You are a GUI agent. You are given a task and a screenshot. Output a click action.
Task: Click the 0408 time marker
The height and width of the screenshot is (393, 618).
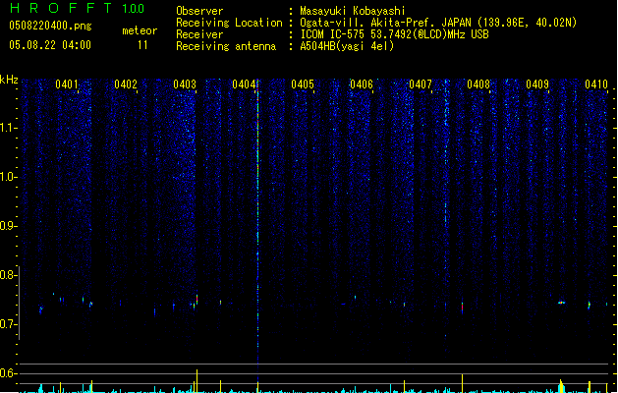click(x=478, y=84)
